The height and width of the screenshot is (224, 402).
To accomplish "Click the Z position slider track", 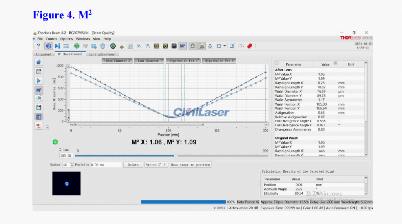I will pos(171,156).
